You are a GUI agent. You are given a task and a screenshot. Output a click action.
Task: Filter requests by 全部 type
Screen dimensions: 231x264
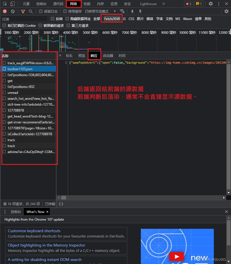click(97, 19)
